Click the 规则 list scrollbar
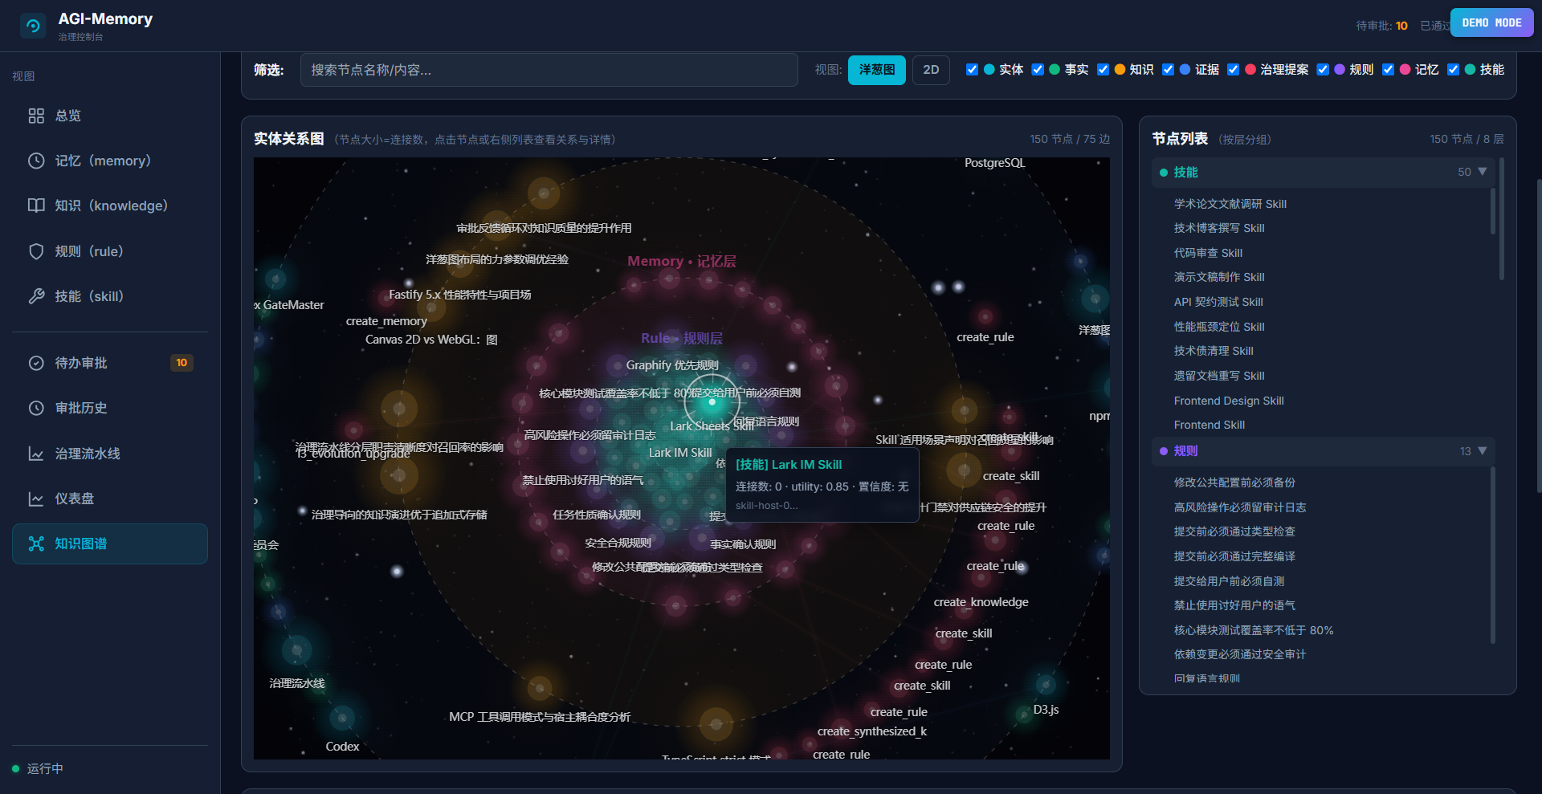Image resolution: width=1542 pixels, height=794 pixels. click(x=1493, y=556)
